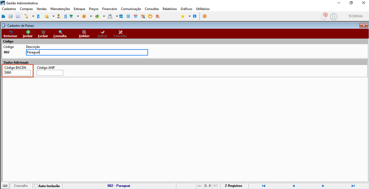
Task: Close the Cadastro de Paises window
Action: click(364, 25)
